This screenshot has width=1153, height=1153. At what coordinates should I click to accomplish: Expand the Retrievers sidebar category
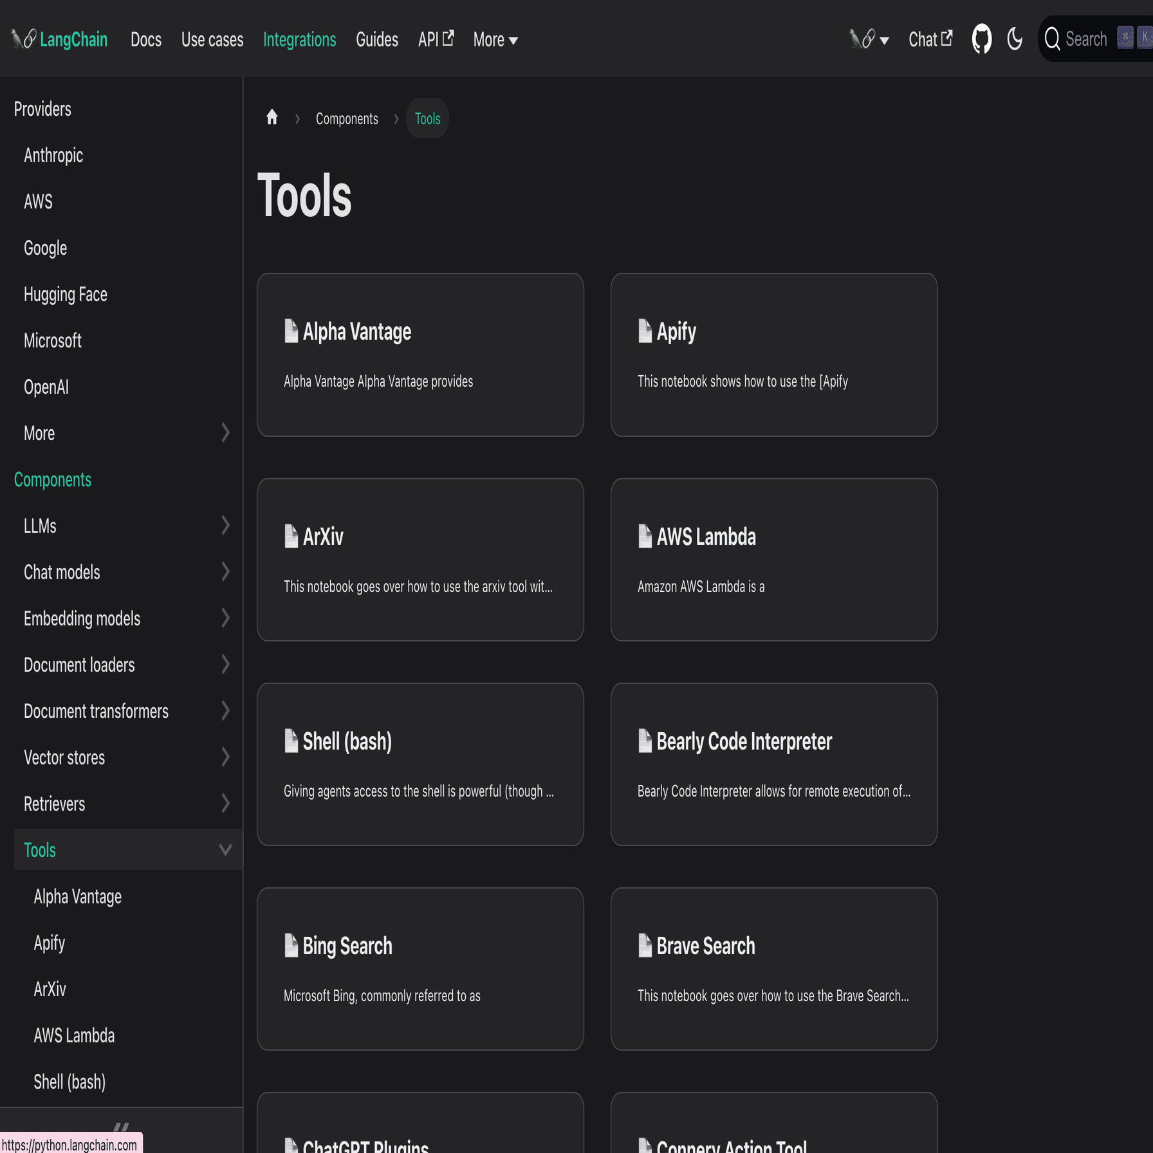click(225, 804)
